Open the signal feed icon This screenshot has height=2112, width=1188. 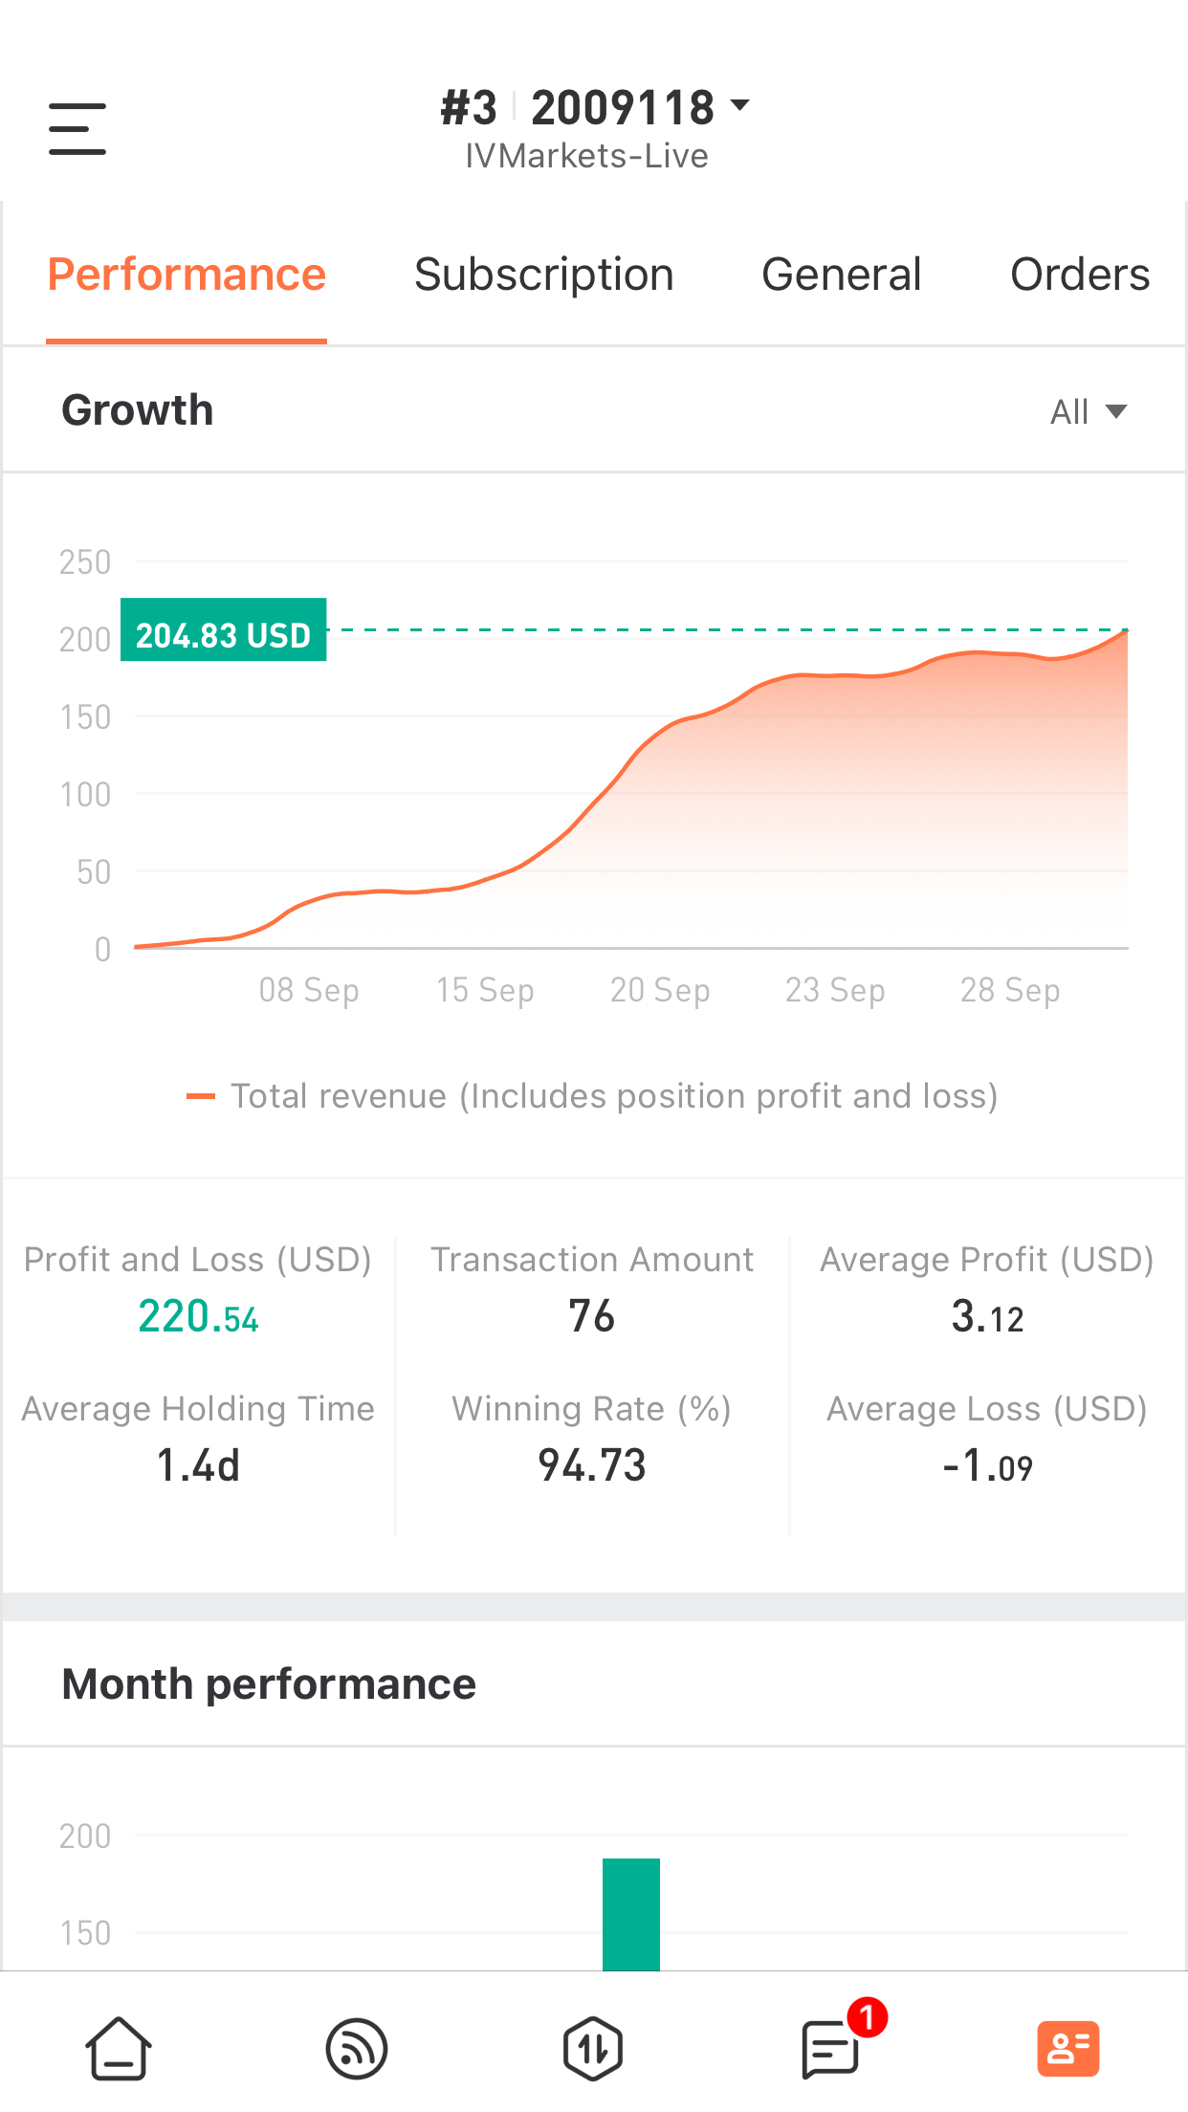click(356, 2048)
